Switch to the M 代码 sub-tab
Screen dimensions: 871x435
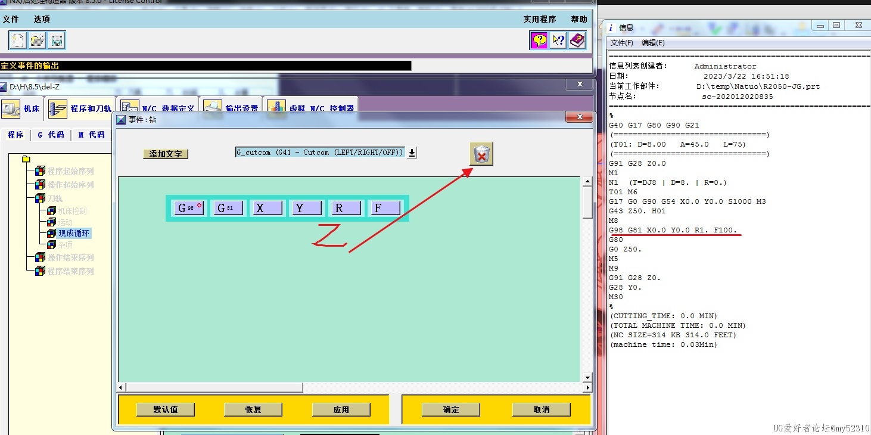tap(91, 135)
